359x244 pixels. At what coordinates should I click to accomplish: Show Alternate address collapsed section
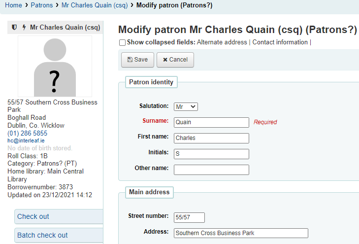pos(222,42)
